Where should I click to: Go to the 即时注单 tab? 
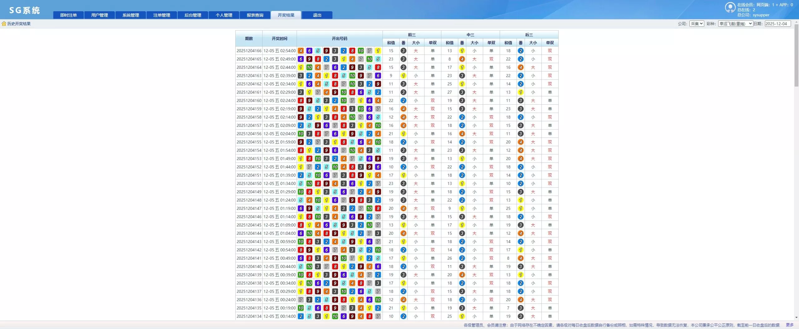68,15
